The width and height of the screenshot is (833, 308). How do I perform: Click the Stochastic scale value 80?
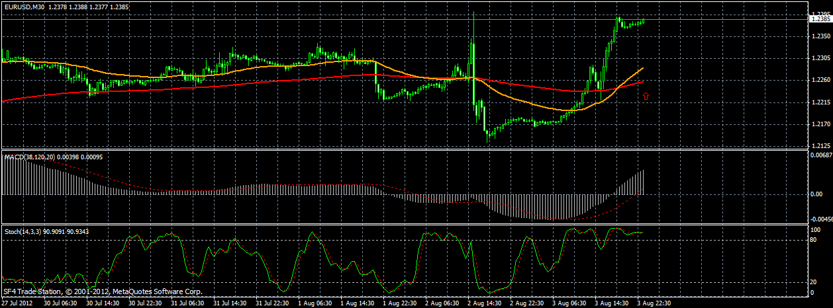pos(814,239)
